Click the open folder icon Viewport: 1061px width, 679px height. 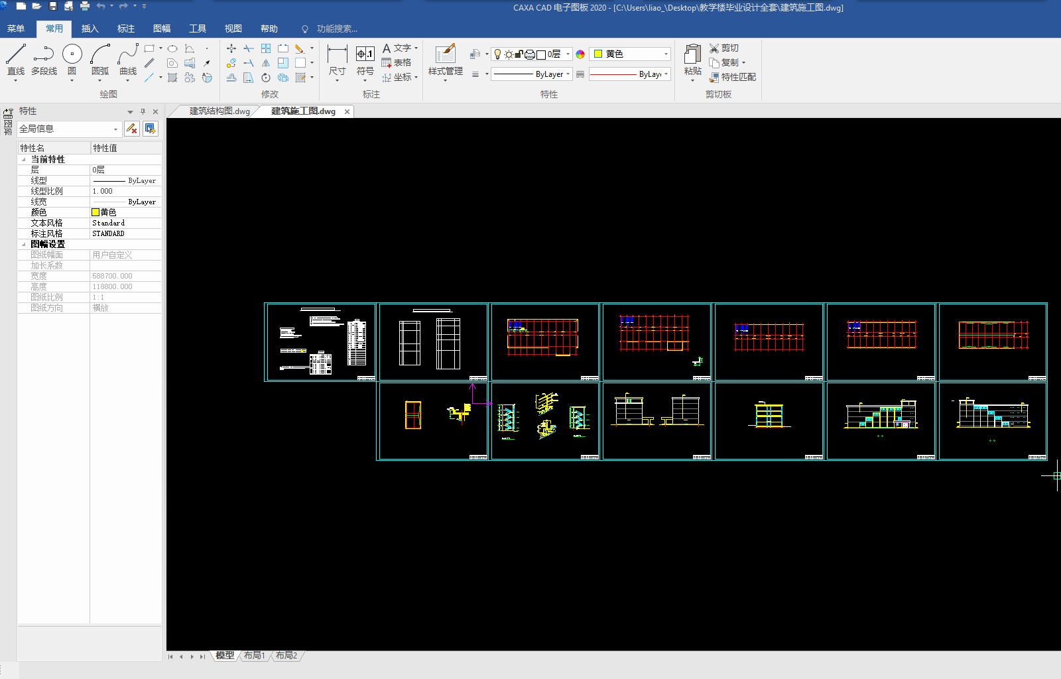36,6
